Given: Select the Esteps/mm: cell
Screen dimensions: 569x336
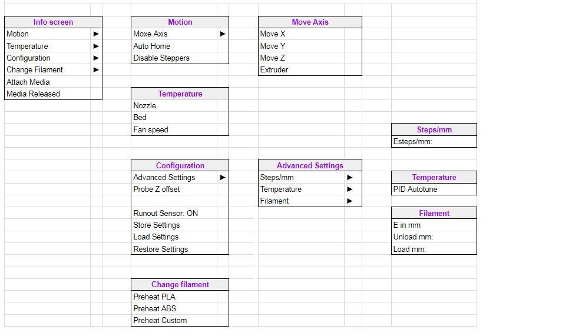Looking at the screenshot, I should click(434, 142).
